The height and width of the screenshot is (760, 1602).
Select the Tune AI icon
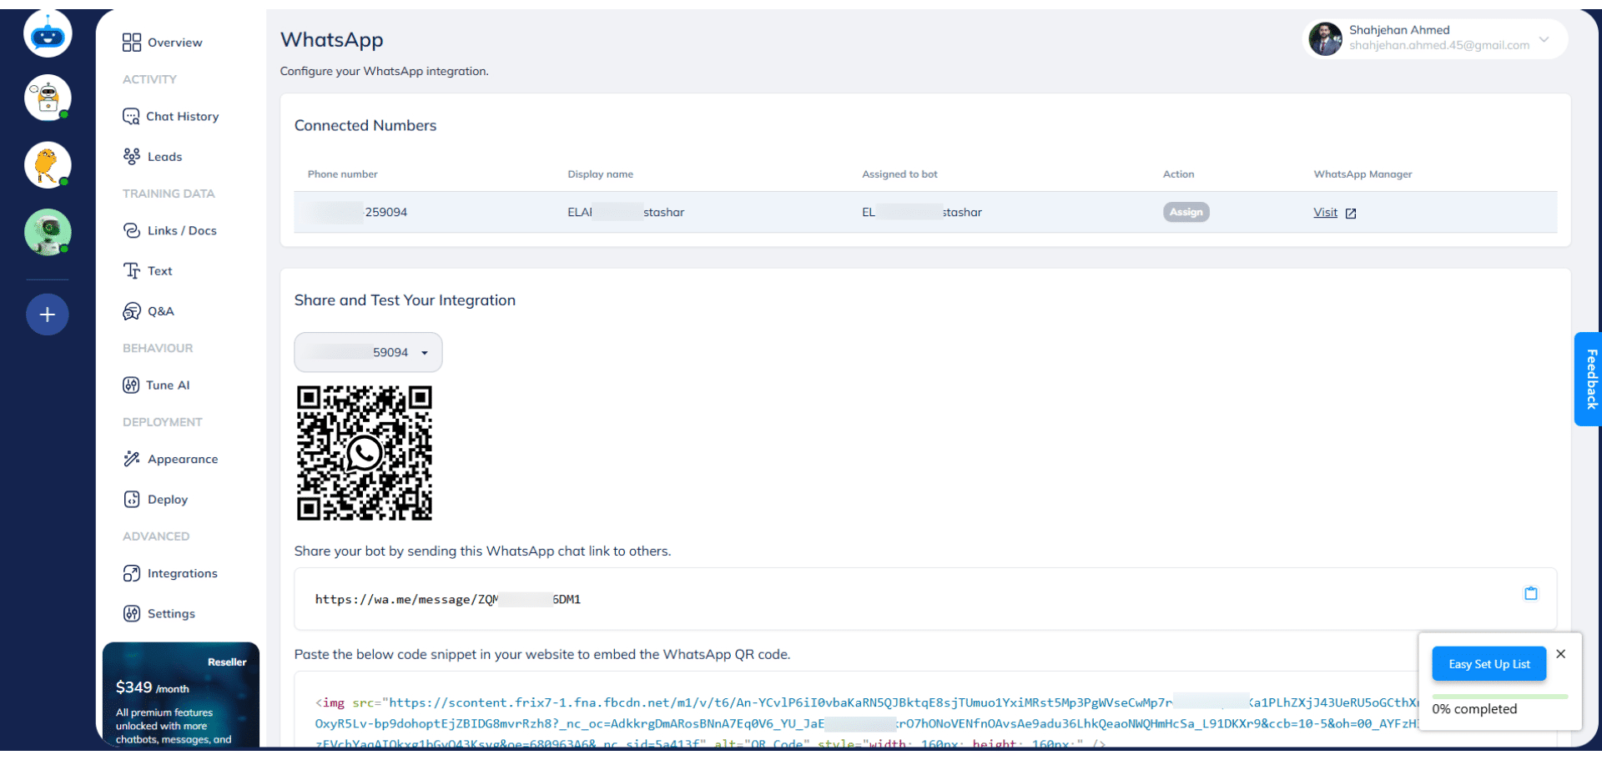pos(132,385)
